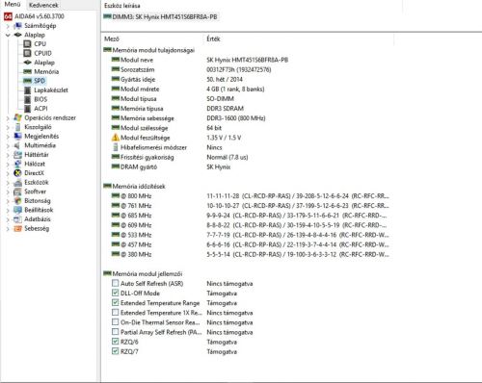Image resolution: width=482 pixels, height=383 pixels.
Task: Open the Memória tree item
Action: point(46,71)
